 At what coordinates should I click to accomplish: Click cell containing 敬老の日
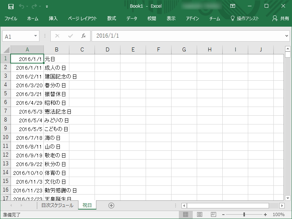[x=57, y=155]
